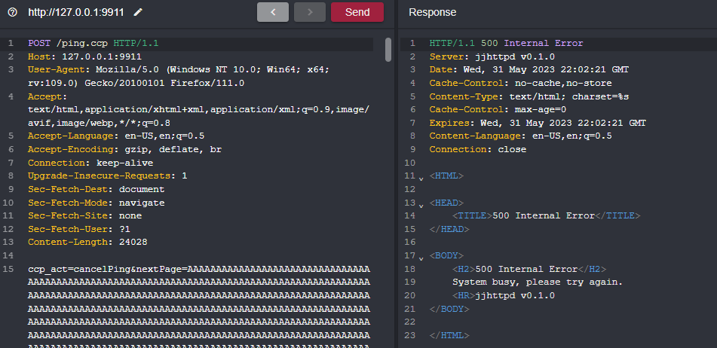Send the request with Send button
Viewport: 717px width, 348px height.
pyautogui.click(x=357, y=12)
